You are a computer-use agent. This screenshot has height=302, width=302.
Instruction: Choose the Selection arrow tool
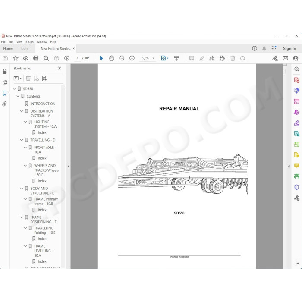tap(101, 58)
